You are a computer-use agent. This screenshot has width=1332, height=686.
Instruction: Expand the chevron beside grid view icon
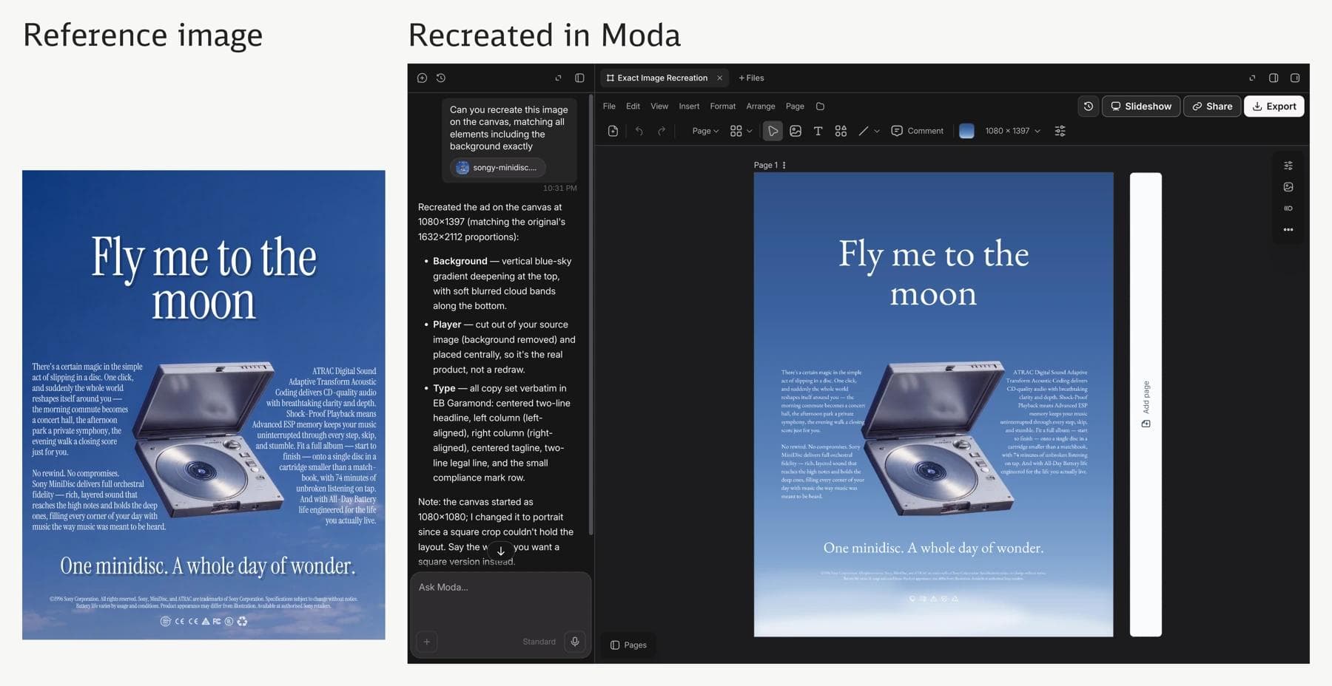[750, 131]
